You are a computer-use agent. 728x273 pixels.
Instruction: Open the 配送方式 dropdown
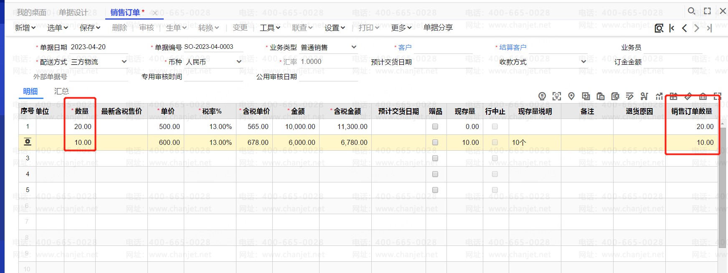pos(124,62)
